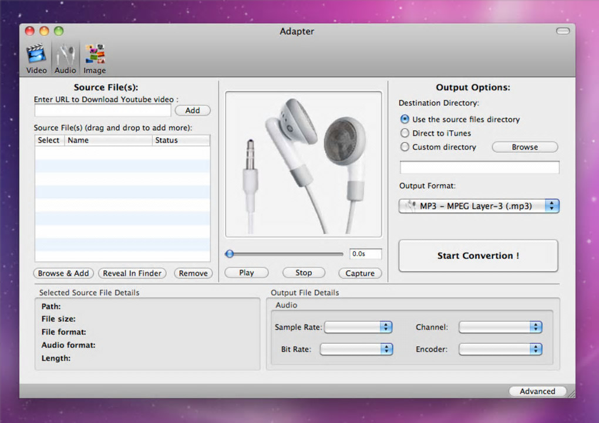Expand the Sample Rate dropdown
The width and height of the screenshot is (599, 423).
(358, 327)
